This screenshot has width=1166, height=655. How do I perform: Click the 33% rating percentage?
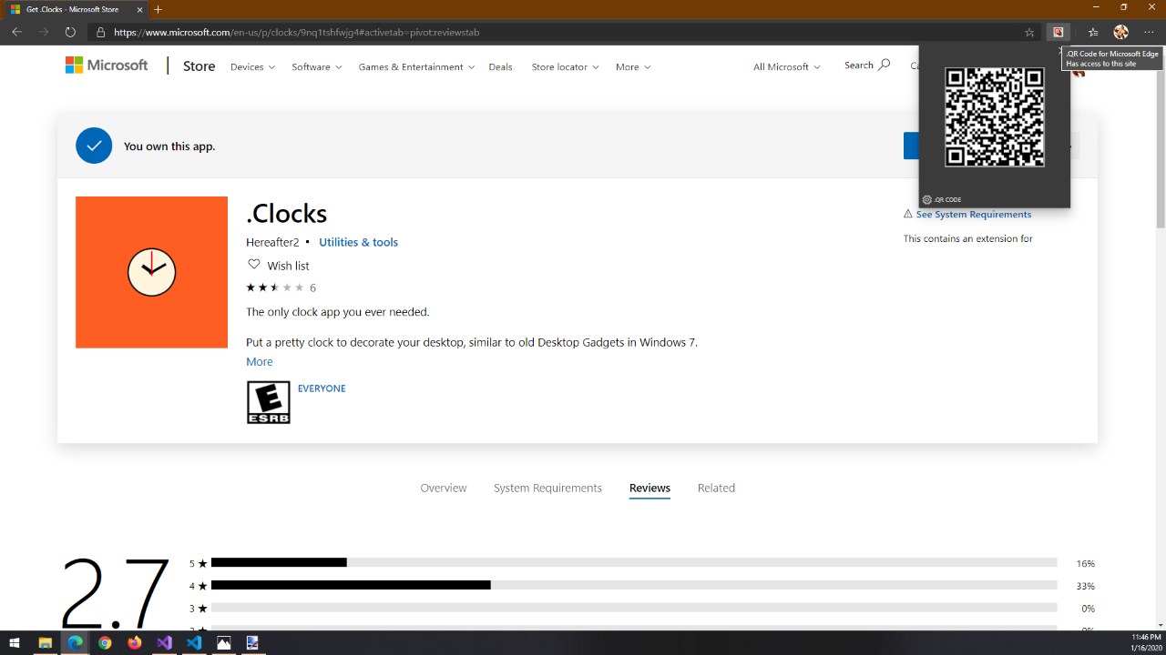click(x=1085, y=586)
